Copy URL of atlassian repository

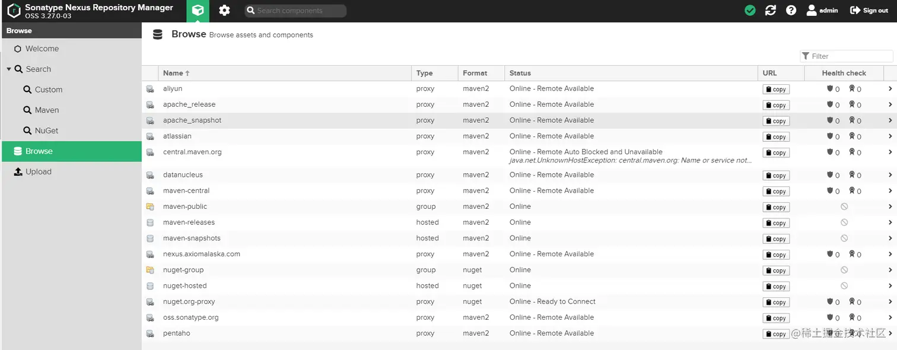point(776,136)
